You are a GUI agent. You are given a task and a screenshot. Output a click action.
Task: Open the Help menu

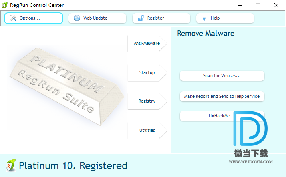225,18
